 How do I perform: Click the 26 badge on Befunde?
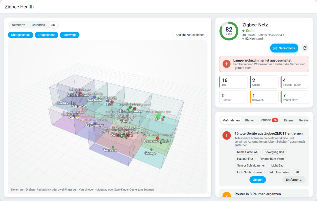pyautogui.click(x=275, y=120)
